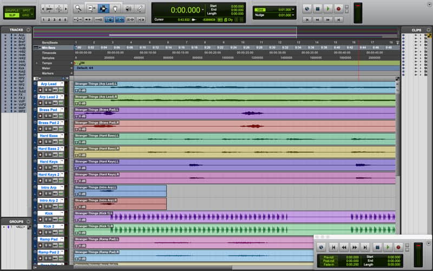Screen dimensions: 433x271
Task: Select the Scrubber speaker tool
Action: [x=128, y=9]
